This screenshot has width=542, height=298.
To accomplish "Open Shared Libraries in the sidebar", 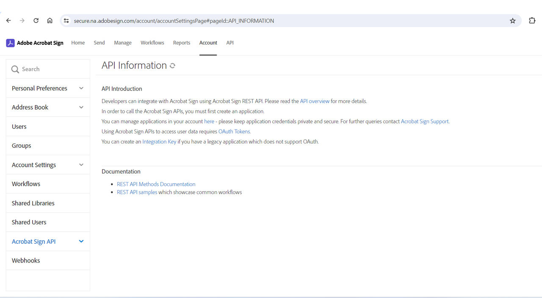I will pyautogui.click(x=48, y=203).
